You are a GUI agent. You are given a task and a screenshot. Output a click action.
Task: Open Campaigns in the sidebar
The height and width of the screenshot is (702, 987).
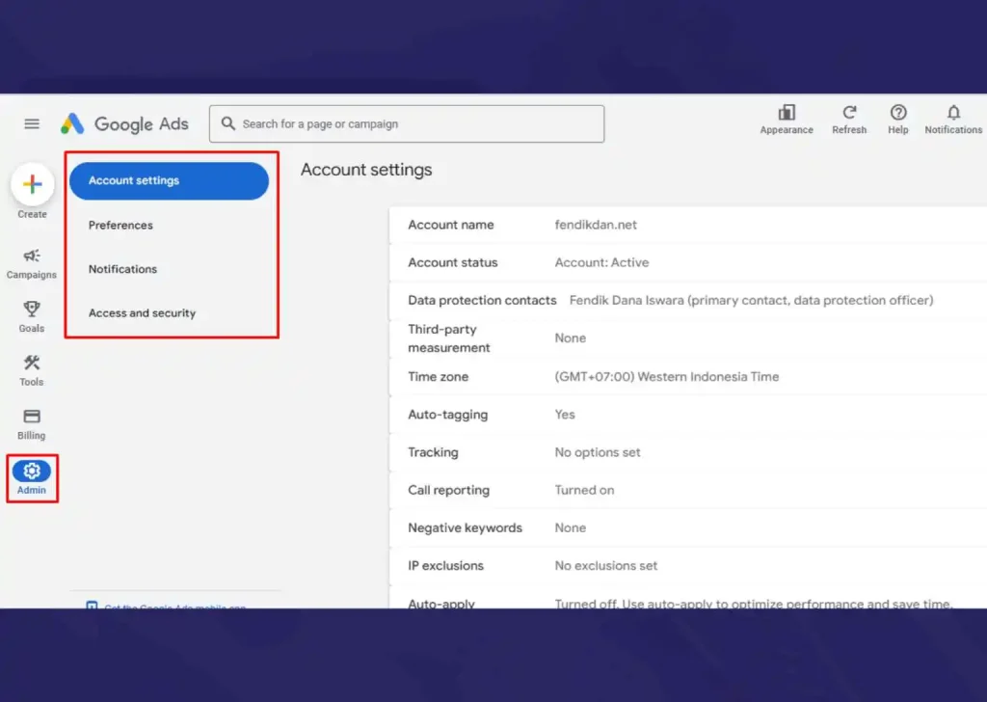(32, 264)
